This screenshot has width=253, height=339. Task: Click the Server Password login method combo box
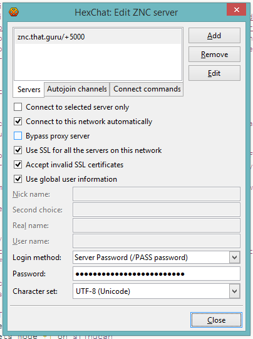pos(157,258)
